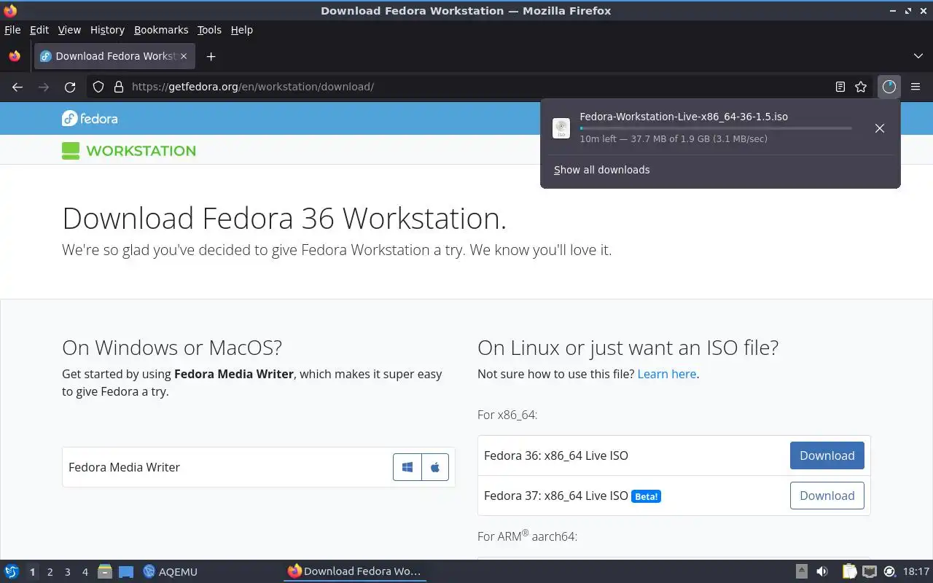Click the 18:17 clock
Image resolution: width=933 pixels, height=583 pixels.
point(916,571)
